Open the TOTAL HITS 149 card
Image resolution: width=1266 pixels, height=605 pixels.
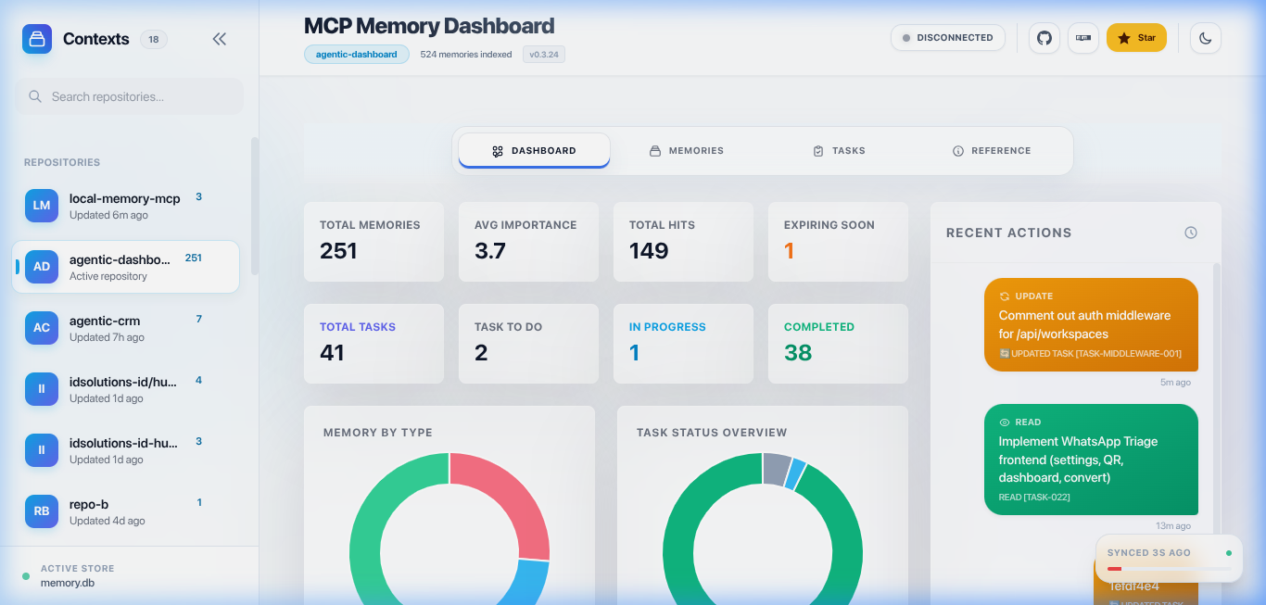683,242
